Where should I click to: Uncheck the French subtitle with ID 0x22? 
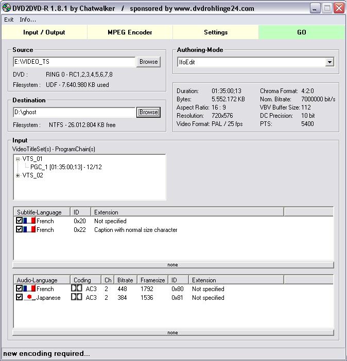click(x=19, y=229)
